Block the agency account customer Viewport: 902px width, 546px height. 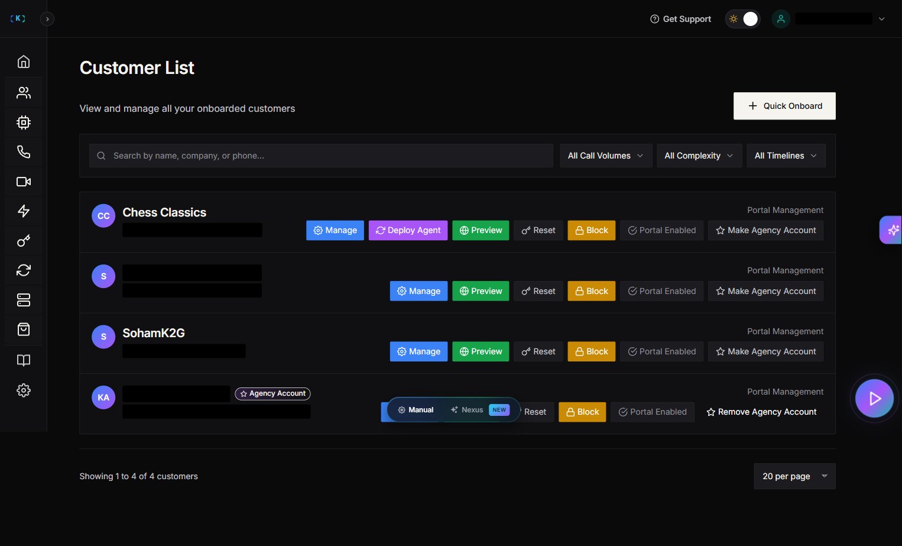[582, 412]
